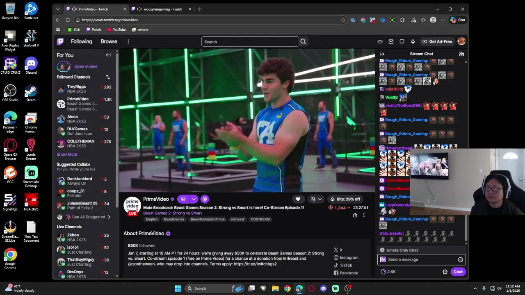This screenshot has height=295, width=525.
Task: Expand the purple Stream Together dropdown arrow
Action: pyautogui.click(x=194, y=199)
